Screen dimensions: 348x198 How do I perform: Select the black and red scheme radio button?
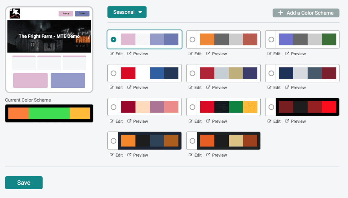[x=271, y=107]
